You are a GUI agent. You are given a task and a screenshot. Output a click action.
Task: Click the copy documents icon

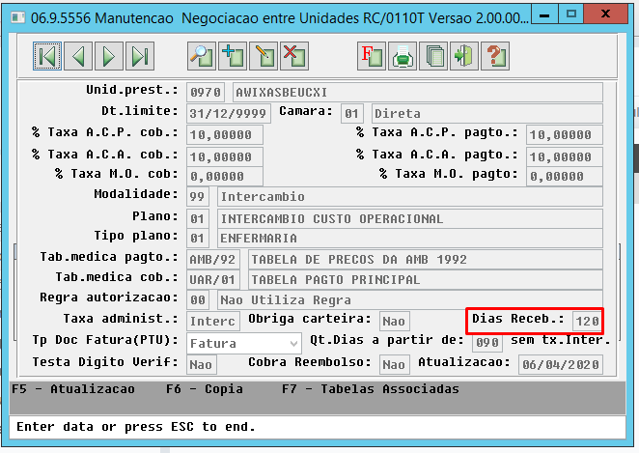[433, 56]
